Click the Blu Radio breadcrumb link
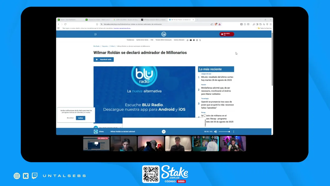330x186 pixels. tap(96, 46)
